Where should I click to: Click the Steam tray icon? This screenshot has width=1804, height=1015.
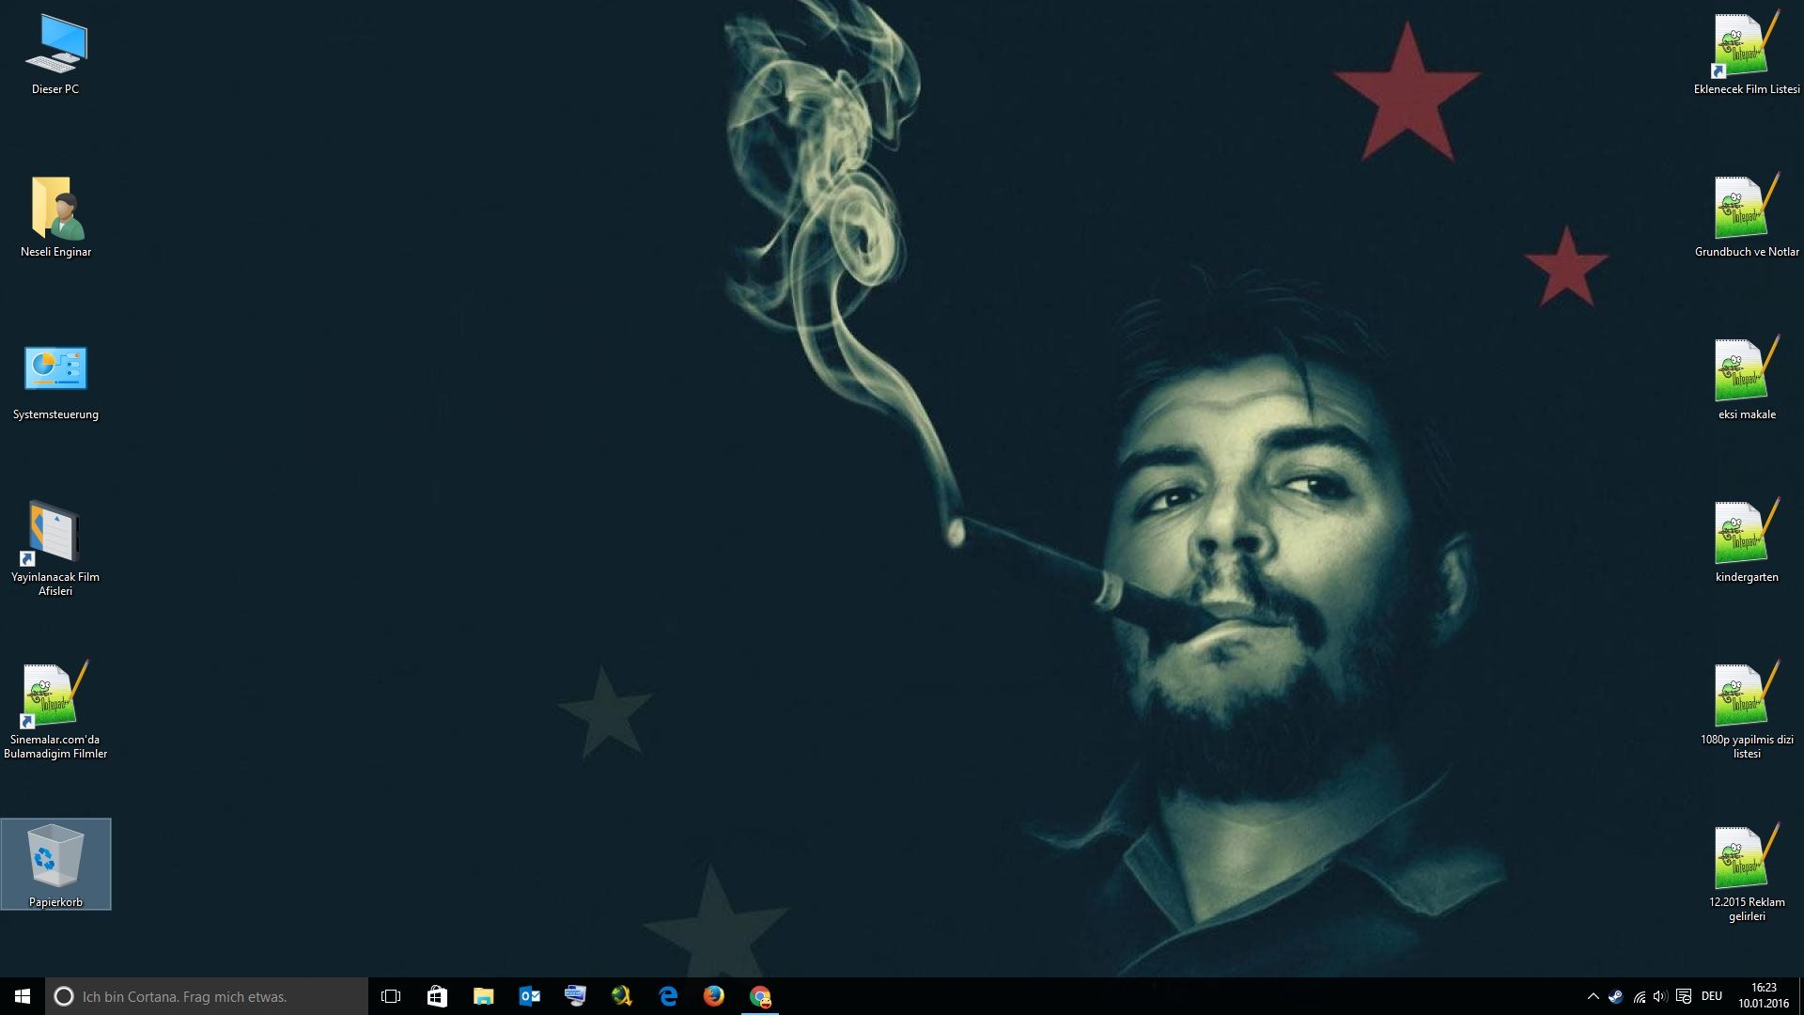coord(1616,996)
